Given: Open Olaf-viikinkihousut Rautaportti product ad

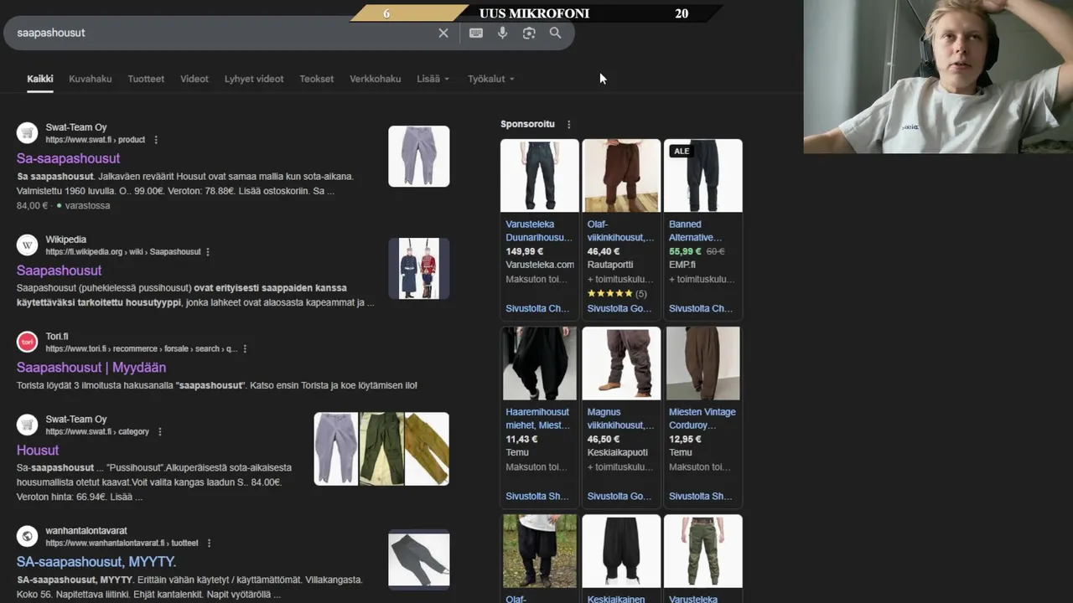Looking at the screenshot, I should pos(621,230).
